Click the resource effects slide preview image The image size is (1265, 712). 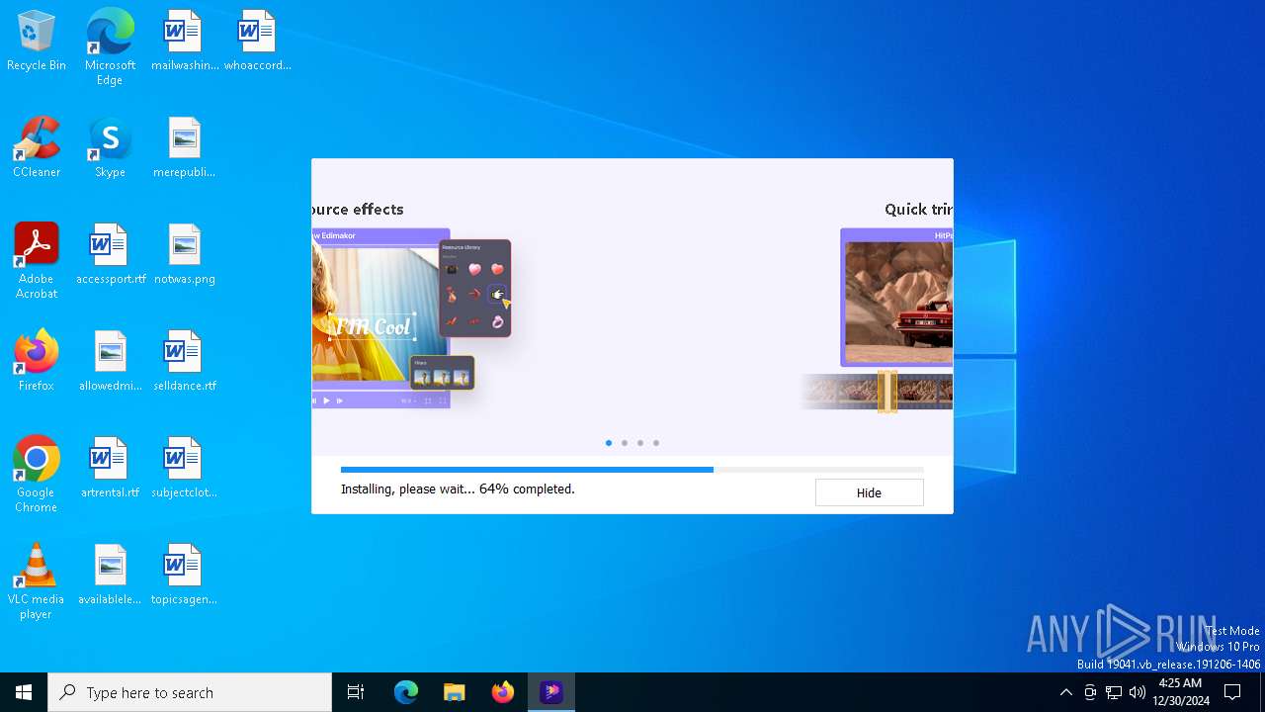[x=411, y=318]
